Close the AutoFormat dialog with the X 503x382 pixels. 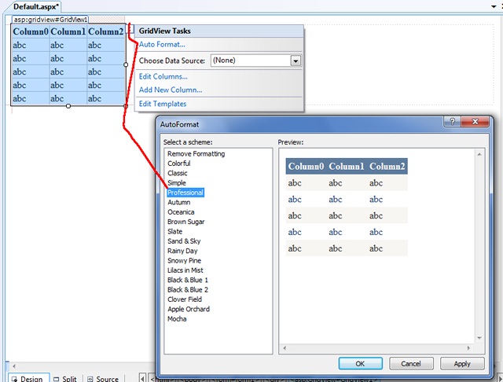point(474,122)
